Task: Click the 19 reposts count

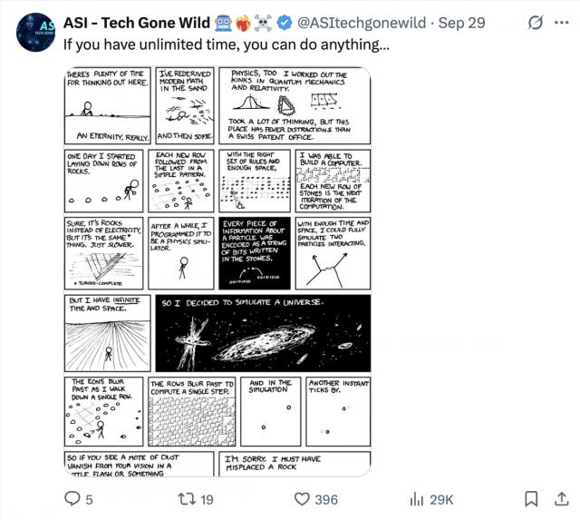Action: [207, 499]
